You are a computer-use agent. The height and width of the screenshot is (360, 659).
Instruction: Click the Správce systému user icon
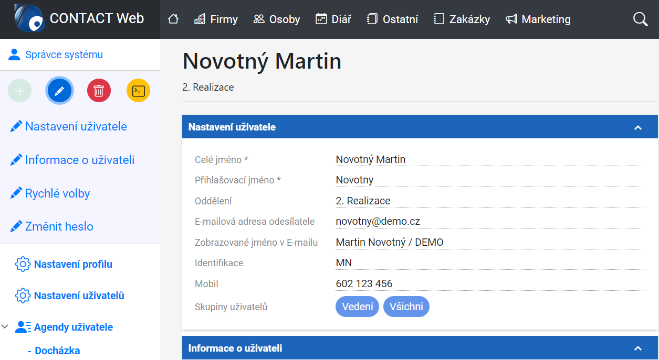pos(14,54)
